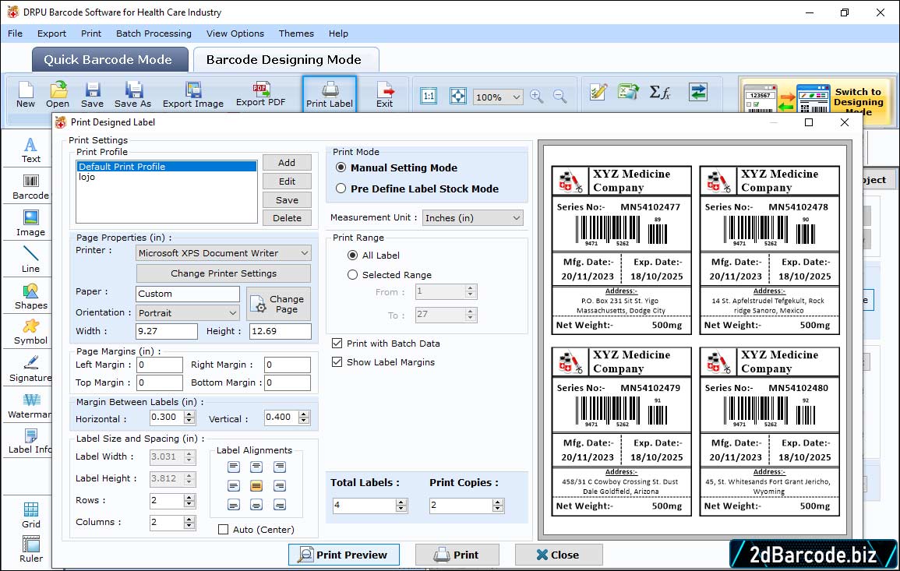The height and width of the screenshot is (571, 900).
Task: Open the Batch Processing menu
Action: [x=154, y=33]
